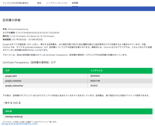Click the ログ column header
Image resolution: width=155 pixels, height=126 pixels.
pos(45,71)
